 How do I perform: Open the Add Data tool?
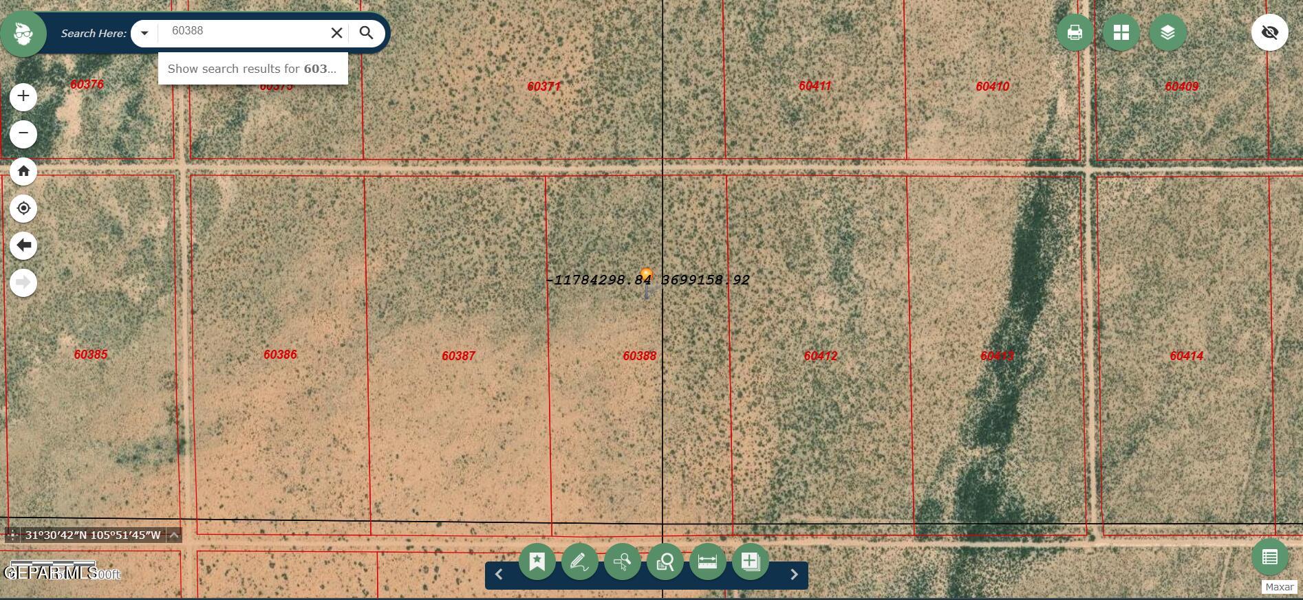[750, 562]
